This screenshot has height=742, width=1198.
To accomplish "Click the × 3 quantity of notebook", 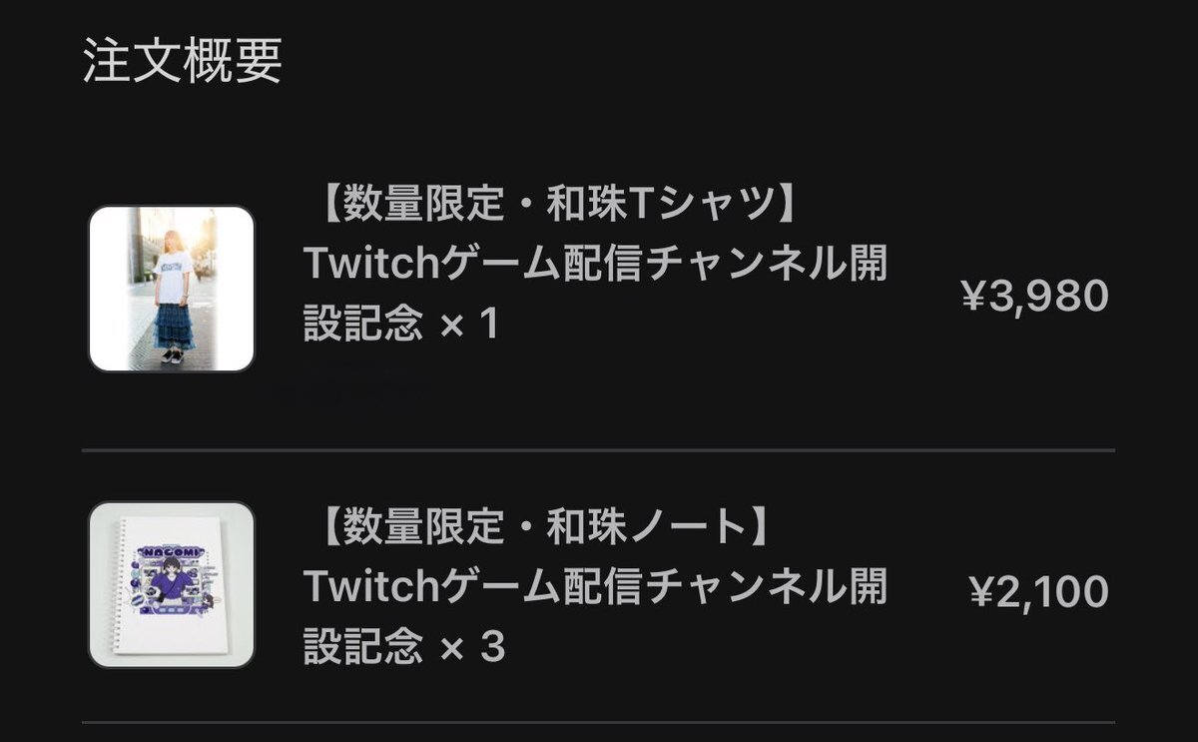I will [x=472, y=648].
